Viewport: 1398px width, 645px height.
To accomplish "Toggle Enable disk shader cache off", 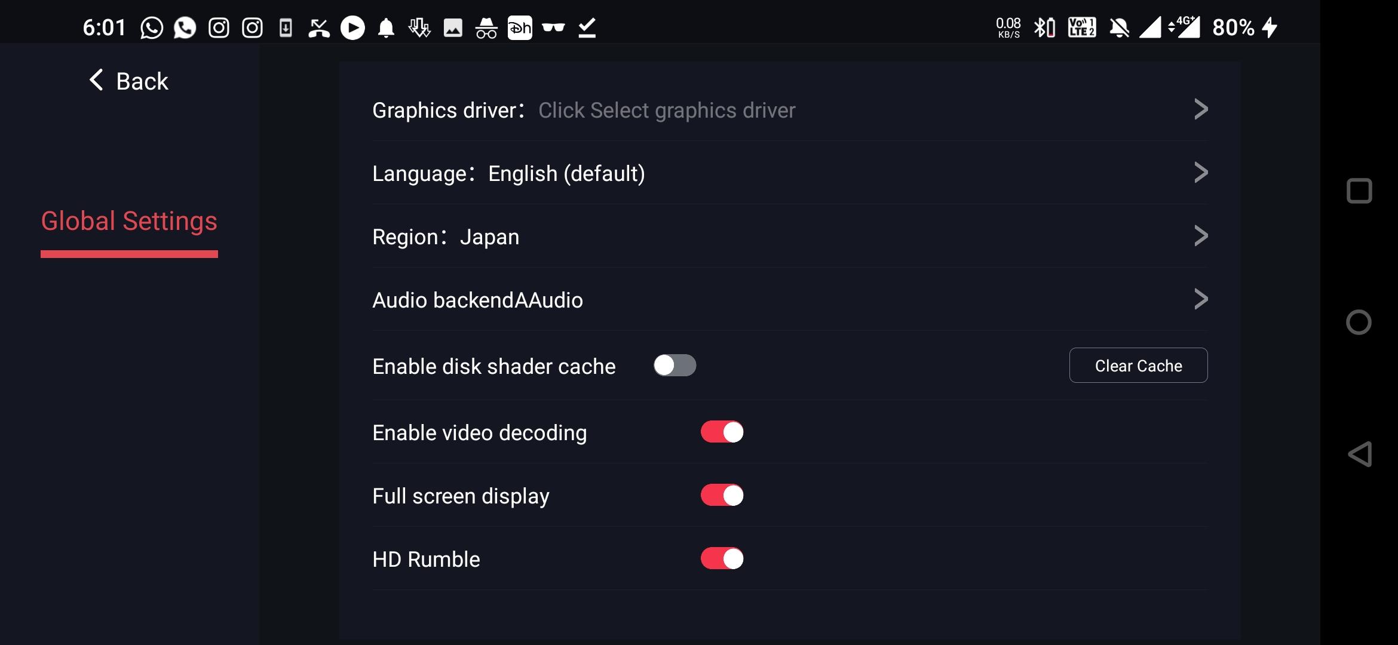I will pyautogui.click(x=674, y=364).
